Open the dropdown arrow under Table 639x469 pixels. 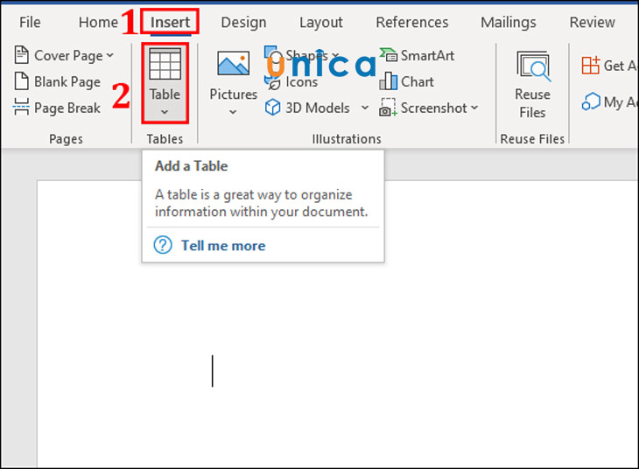165,112
